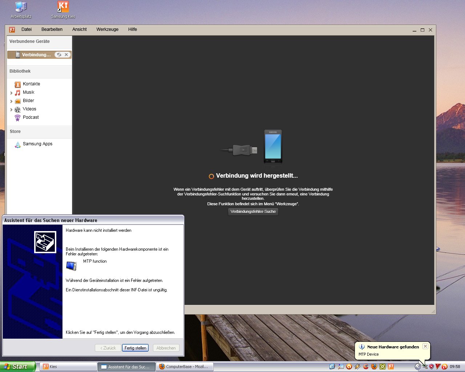Screen dimensions: 465x372
Task: Expand the Bilder tree node
Action: click(11, 101)
